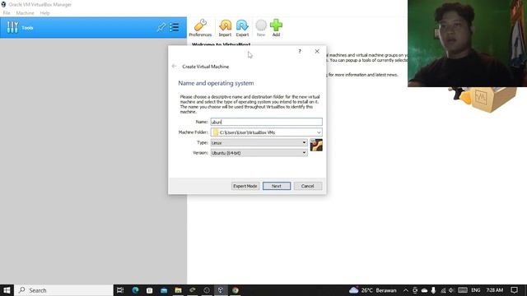Click the OS type thumbnail image
The width and height of the screenshot is (527, 296).
click(x=316, y=145)
